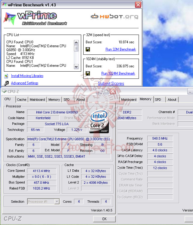This screenshot has height=225, width=193.
Task: Click the 10.874 sec 32M best score
Action: [x=126, y=42]
